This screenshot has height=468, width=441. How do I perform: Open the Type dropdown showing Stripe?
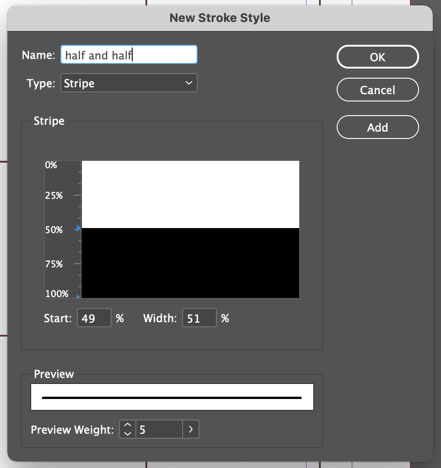[x=129, y=83]
